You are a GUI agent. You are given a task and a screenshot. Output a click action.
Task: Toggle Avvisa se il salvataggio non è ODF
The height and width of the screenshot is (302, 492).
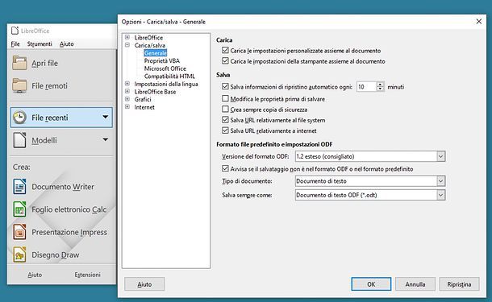pyautogui.click(x=225, y=169)
